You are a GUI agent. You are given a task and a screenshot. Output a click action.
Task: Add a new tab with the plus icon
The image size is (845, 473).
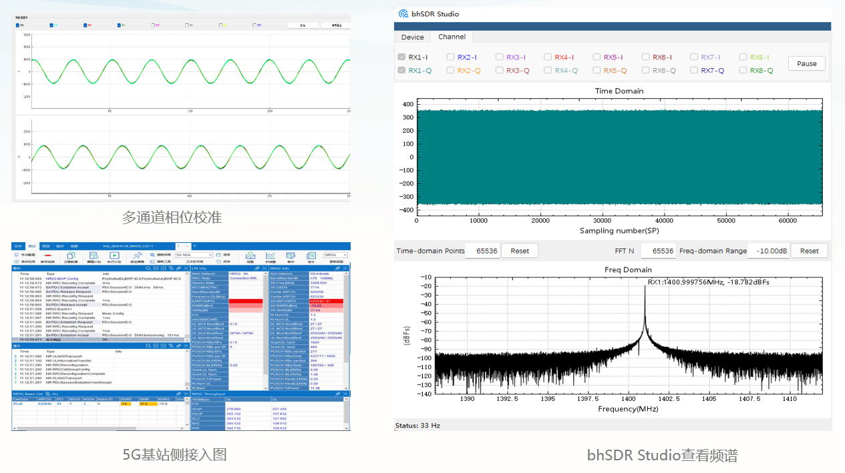[x=194, y=246]
